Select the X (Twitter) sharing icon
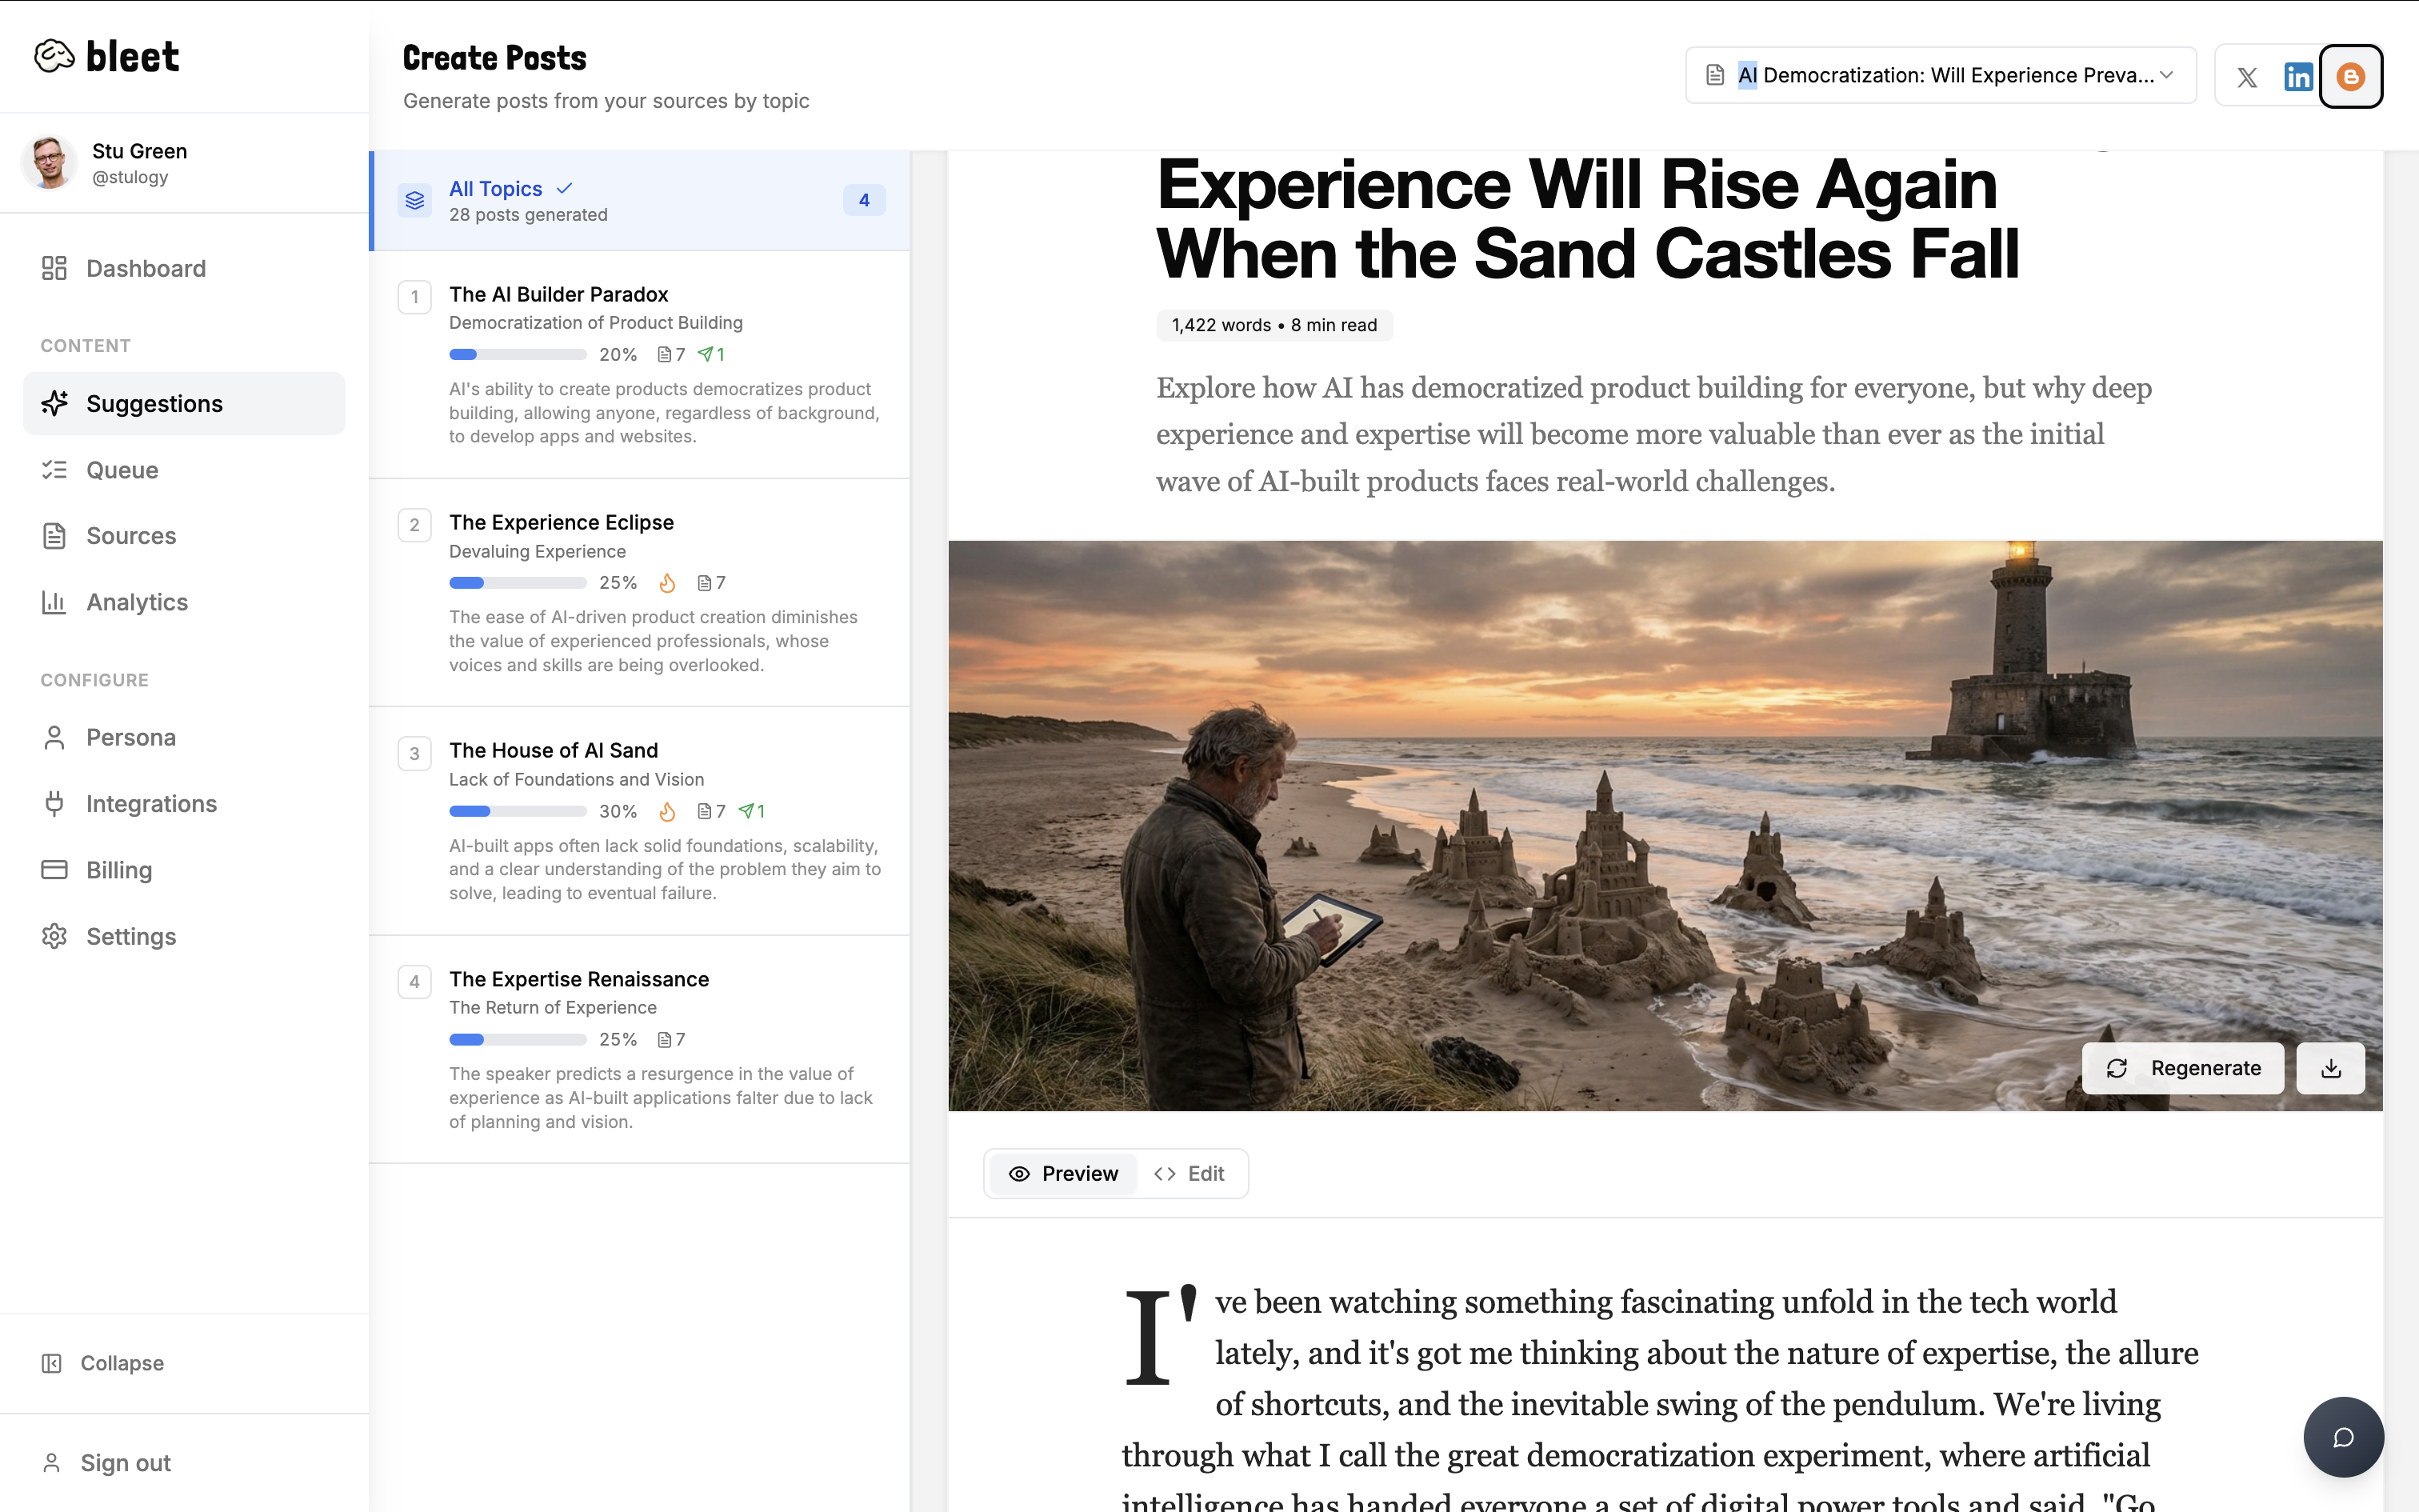2419x1512 pixels. [x=2247, y=76]
